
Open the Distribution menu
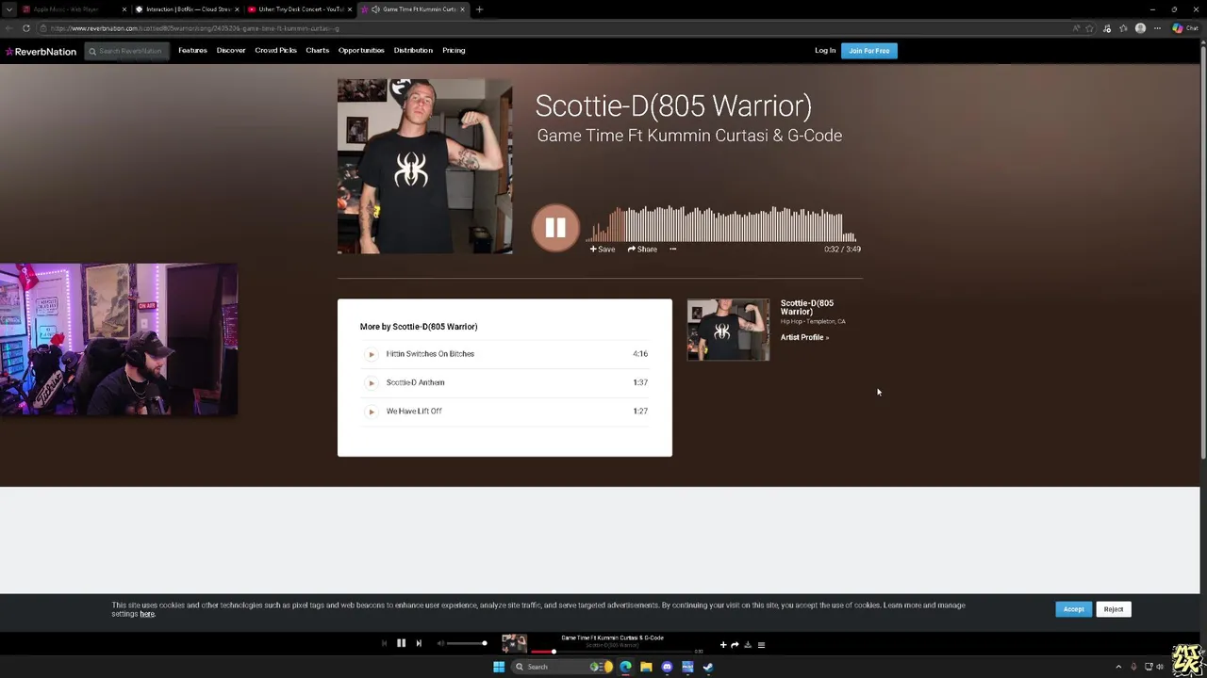click(413, 51)
